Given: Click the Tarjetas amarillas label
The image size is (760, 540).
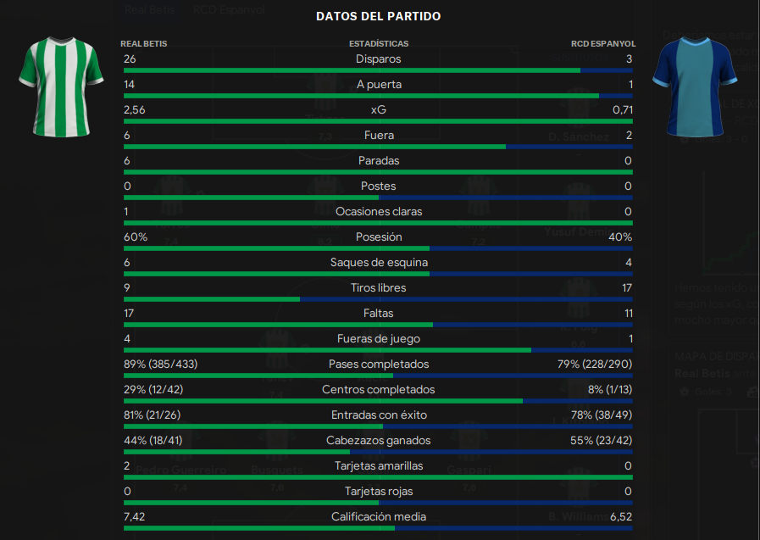Looking at the screenshot, I should pyautogui.click(x=379, y=466).
